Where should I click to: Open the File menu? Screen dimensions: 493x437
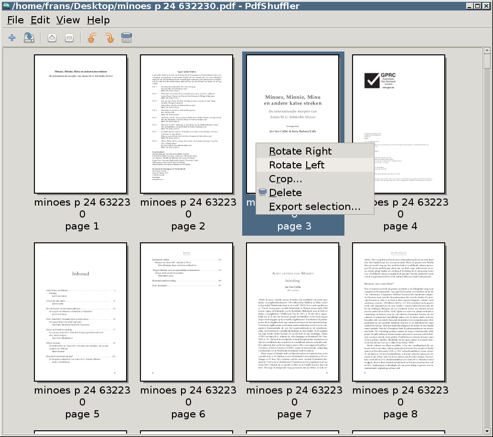click(x=15, y=20)
